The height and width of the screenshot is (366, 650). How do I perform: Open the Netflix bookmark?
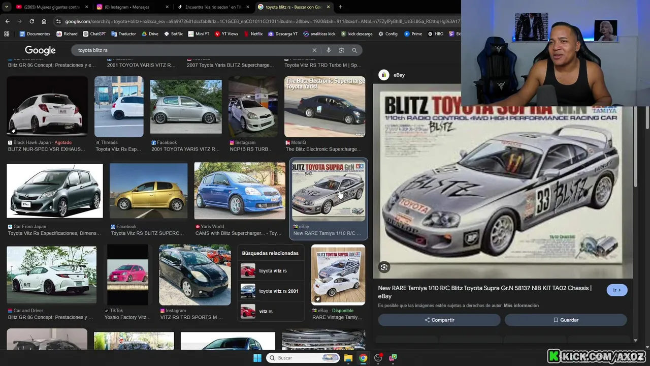252,34
